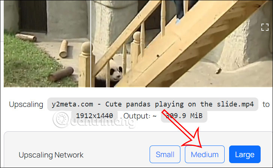This screenshot has height=168, width=273.
Task: Click the wooden log on the grass
Action: point(61,74)
